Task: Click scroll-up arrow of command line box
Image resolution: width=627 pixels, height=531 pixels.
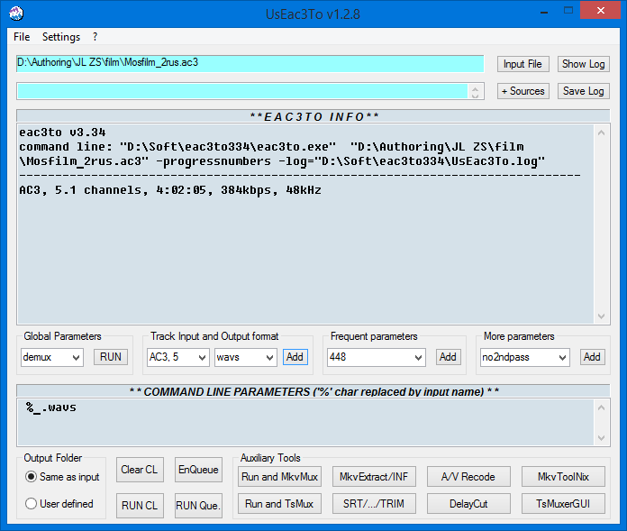Action: pos(601,407)
